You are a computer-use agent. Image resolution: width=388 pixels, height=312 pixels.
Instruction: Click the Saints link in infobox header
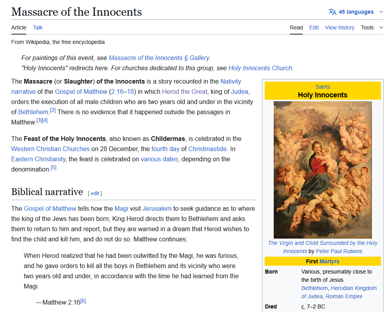tap(322, 87)
